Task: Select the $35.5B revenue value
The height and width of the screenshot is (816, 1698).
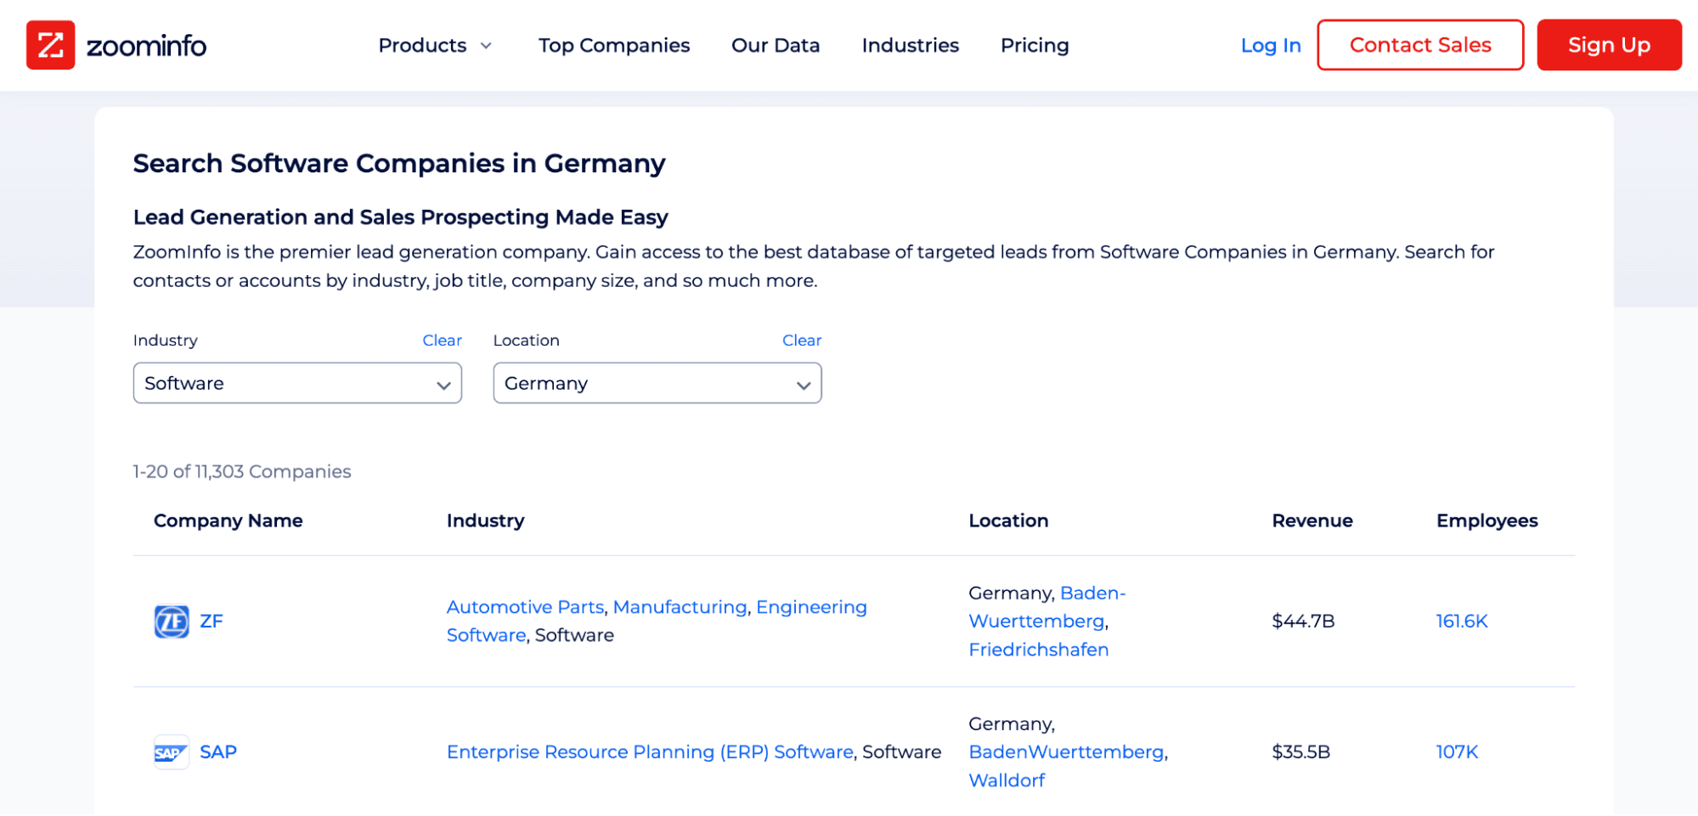Action: [x=1300, y=752]
